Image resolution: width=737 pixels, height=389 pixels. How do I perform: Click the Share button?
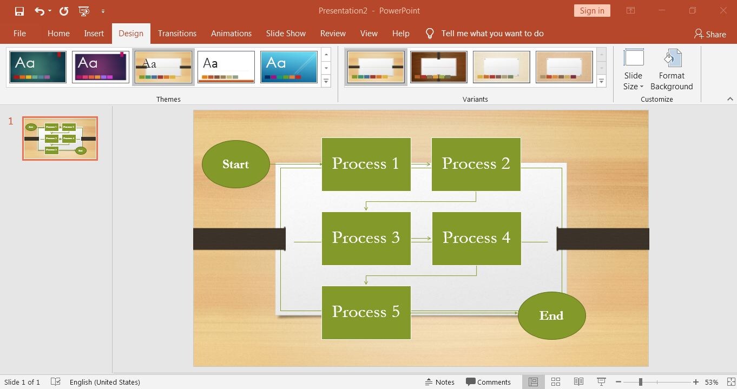tap(710, 34)
